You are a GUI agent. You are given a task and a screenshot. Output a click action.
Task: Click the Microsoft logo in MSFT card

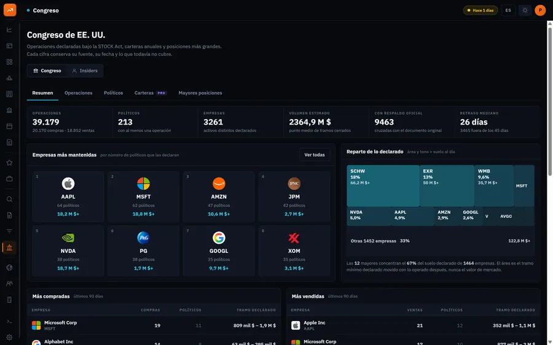coord(144,184)
